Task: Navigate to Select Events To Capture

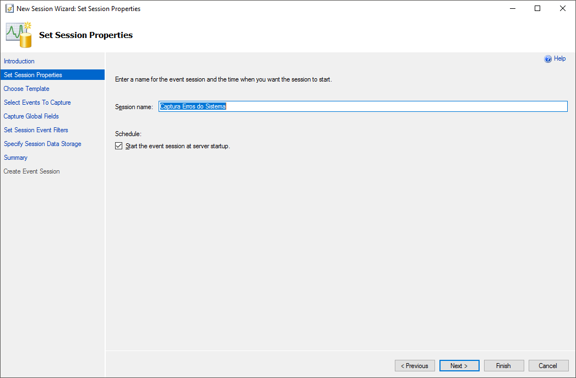Action: (37, 102)
